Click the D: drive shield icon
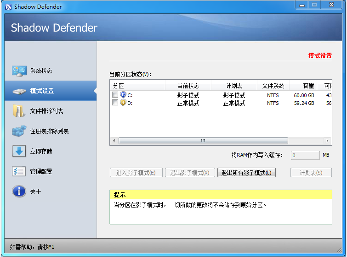This screenshot has width=347, height=257. coord(123,103)
